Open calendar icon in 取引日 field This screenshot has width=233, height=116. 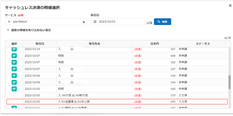(x=95, y=22)
